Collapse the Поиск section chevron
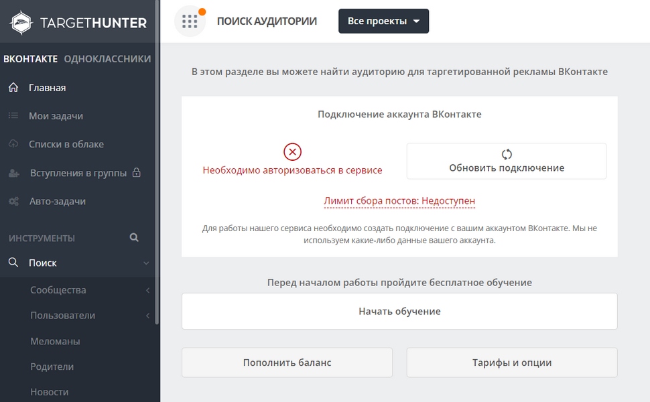Viewport: 650px width, 402px height. point(146,263)
